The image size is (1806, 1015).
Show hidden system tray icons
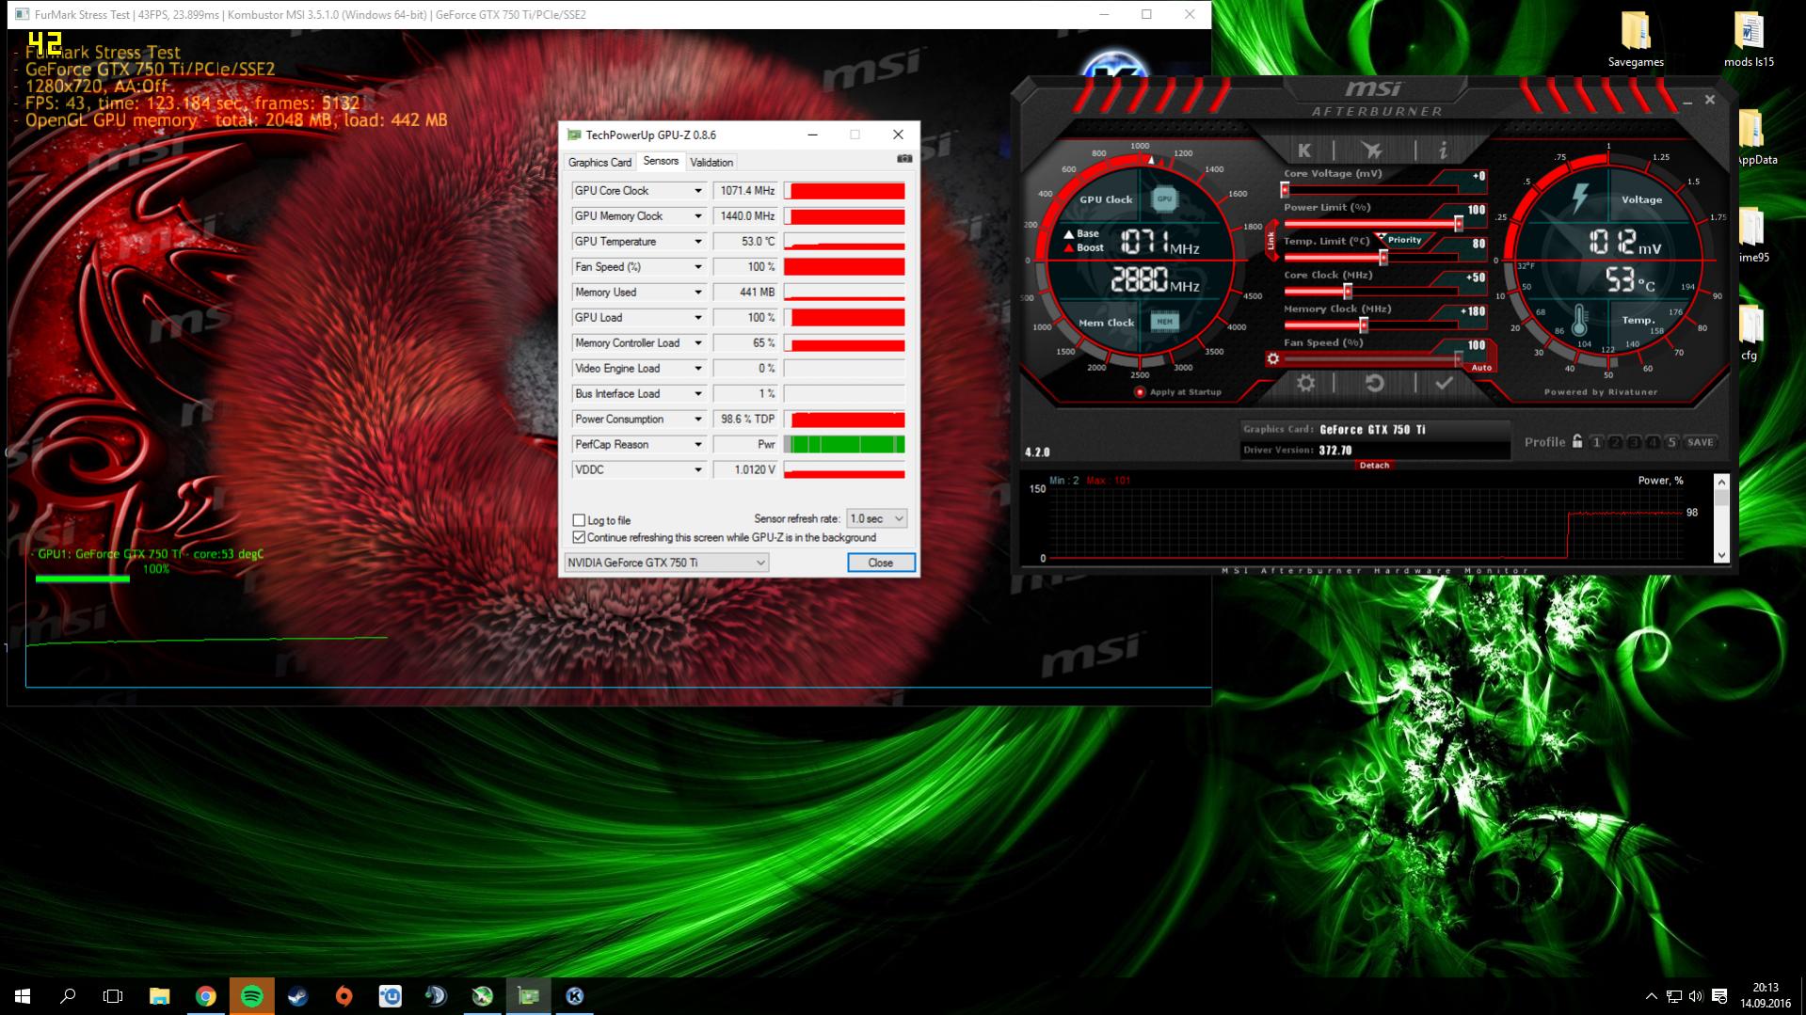[1652, 996]
